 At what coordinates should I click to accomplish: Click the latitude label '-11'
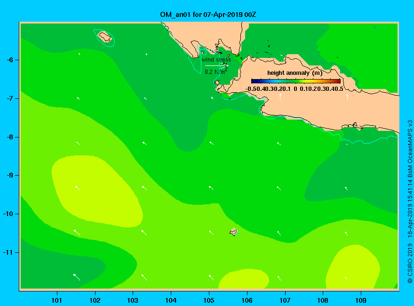coord(8,253)
